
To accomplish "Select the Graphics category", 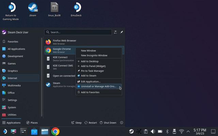I will (x=20, y=71).
